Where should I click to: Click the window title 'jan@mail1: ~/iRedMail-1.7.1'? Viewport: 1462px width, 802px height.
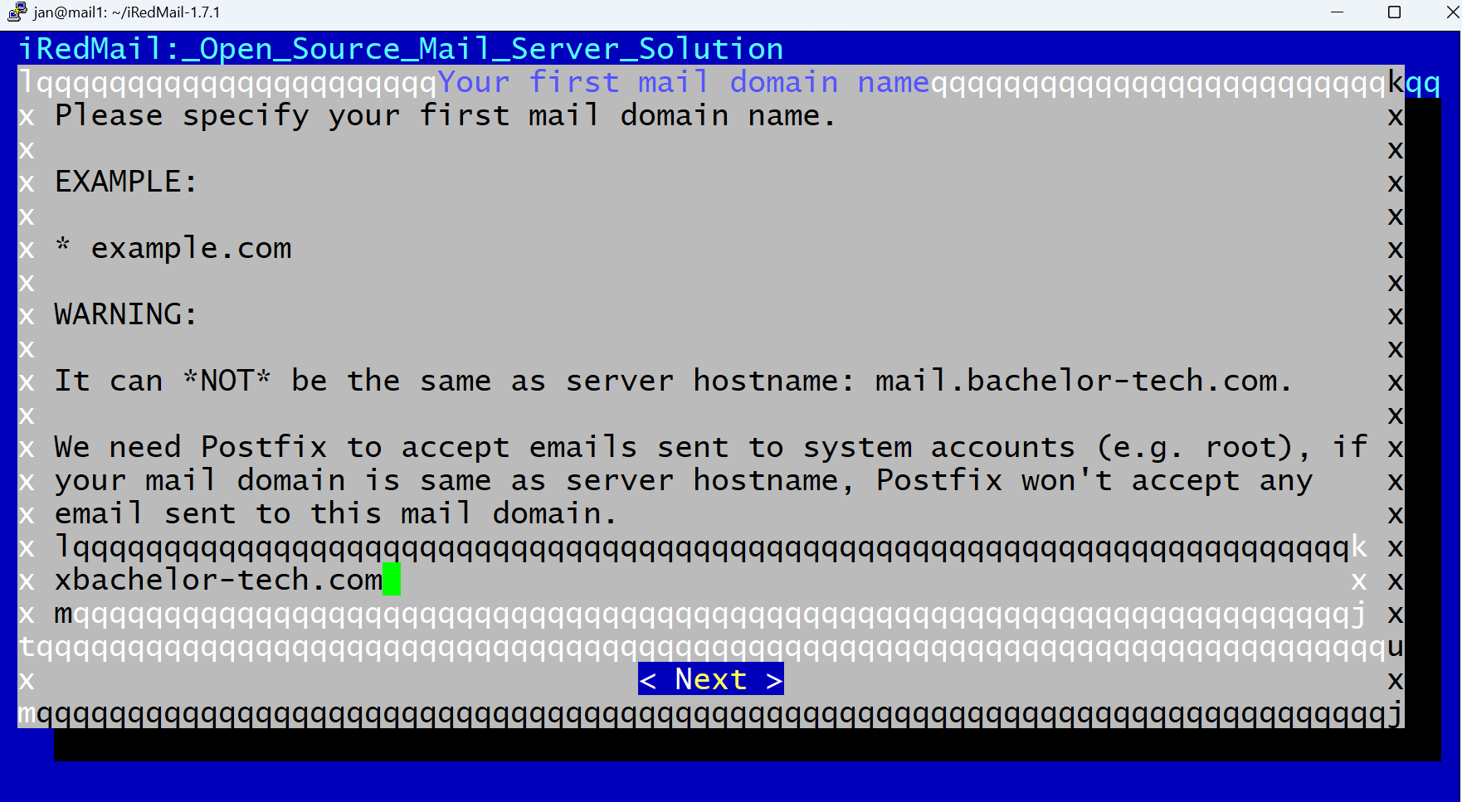127,12
